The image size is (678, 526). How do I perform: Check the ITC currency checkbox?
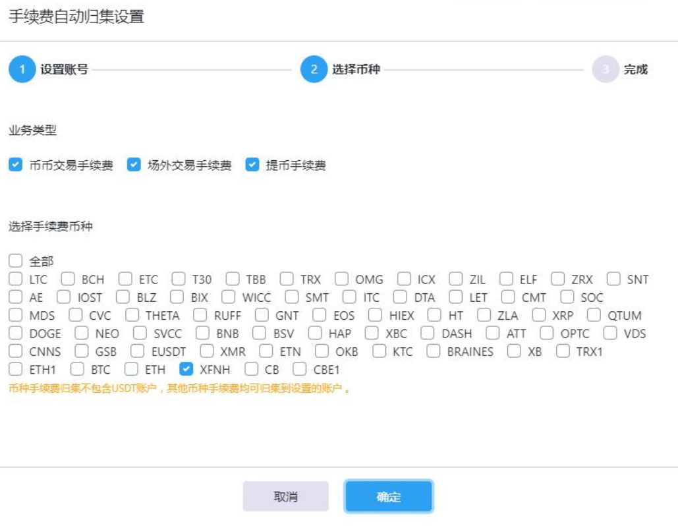[349, 297]
